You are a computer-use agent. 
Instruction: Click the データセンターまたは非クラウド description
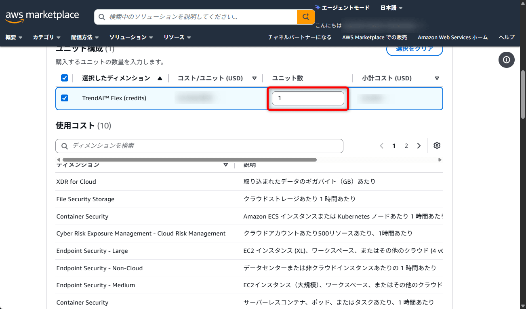tap(340, 268)
